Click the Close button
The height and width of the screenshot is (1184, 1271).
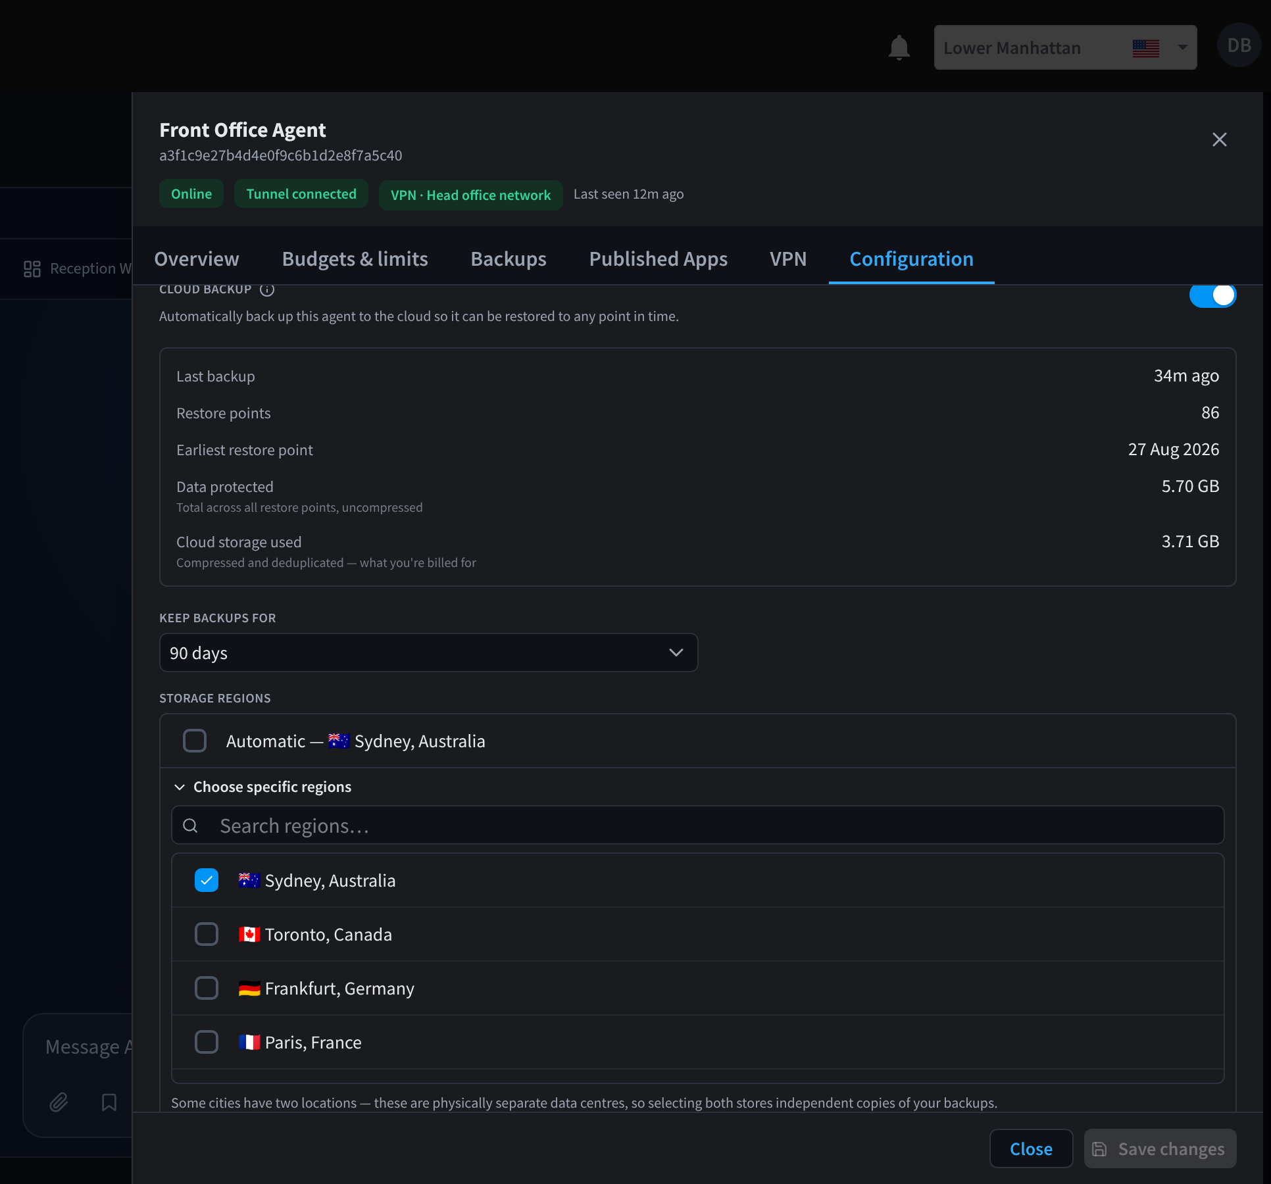(1032, 1149)
